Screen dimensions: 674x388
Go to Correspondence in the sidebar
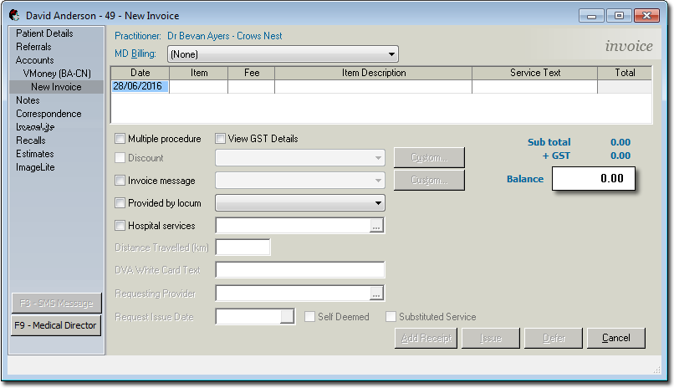pos(49,114)
